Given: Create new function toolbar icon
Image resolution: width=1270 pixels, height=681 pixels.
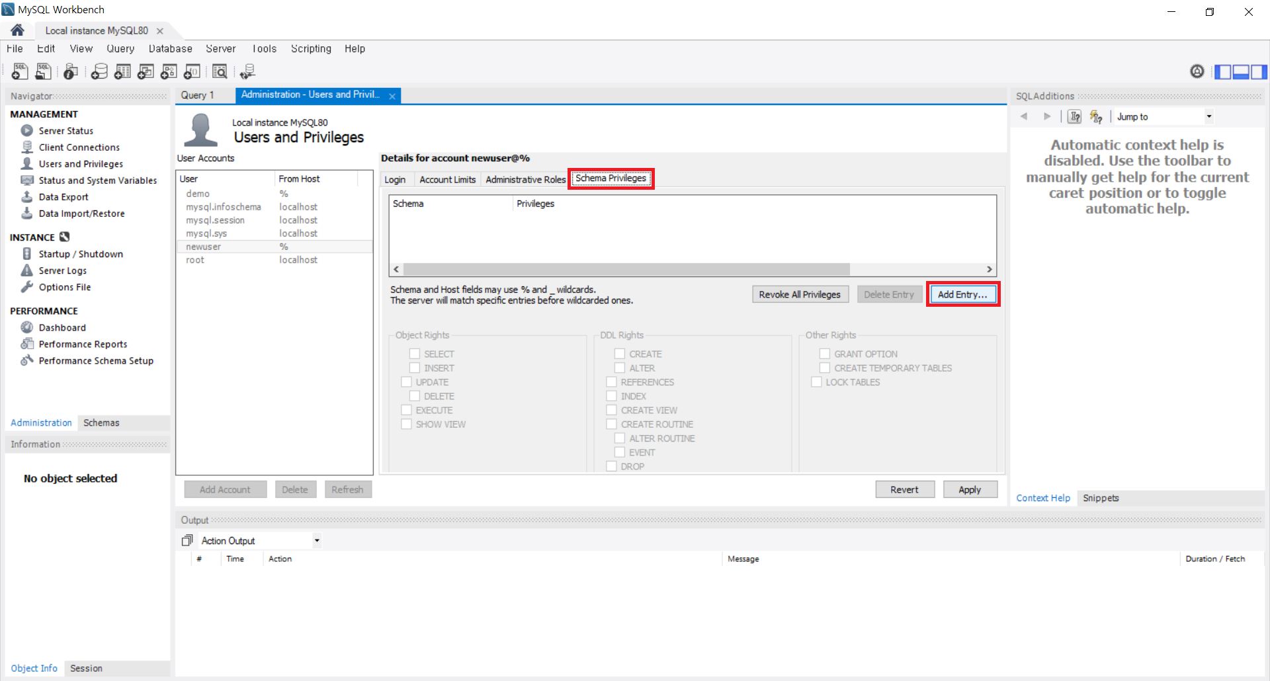Looking at the screenshot, I should point(192,71).
